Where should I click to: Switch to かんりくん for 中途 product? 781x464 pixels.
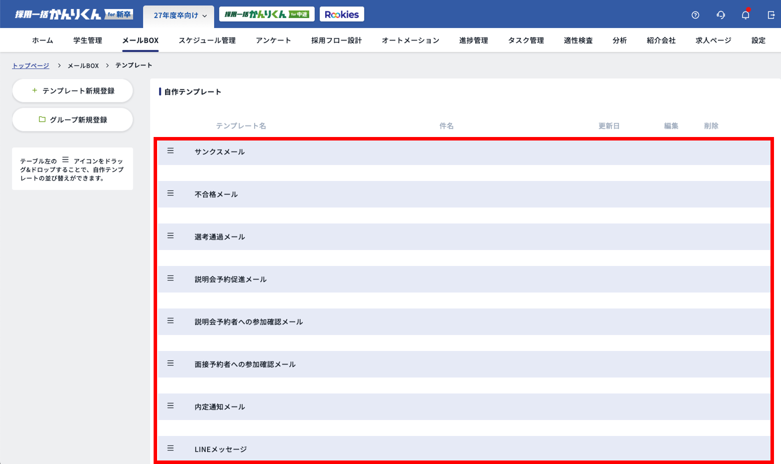pos(267,14)
